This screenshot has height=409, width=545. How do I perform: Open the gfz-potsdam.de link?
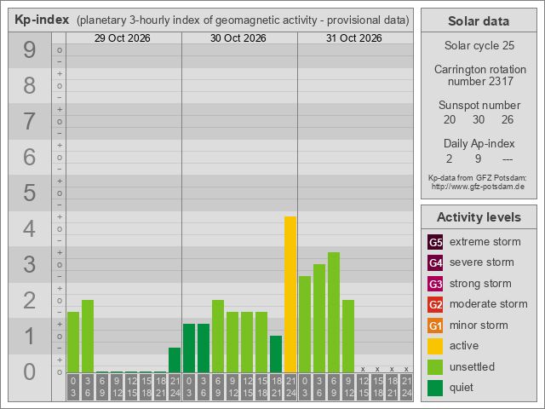(x=478, y=187)
